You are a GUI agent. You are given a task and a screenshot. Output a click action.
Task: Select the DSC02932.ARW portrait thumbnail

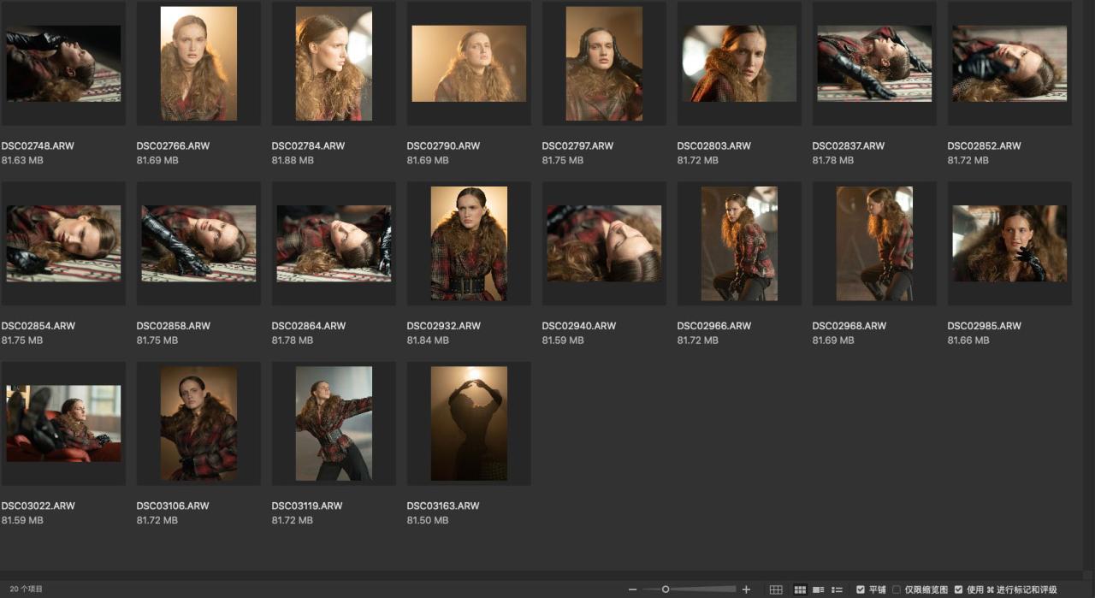click(x=469, y=243)
